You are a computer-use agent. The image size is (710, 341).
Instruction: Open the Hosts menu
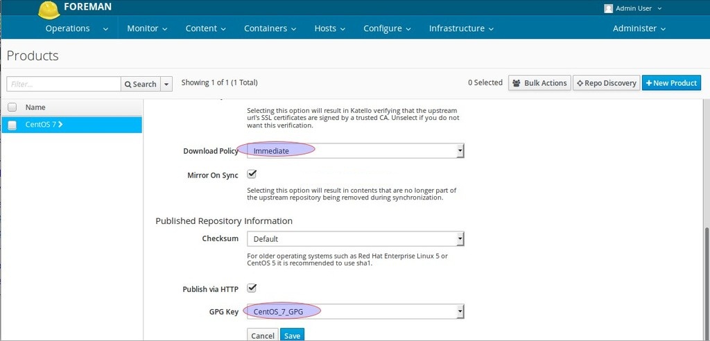pyautogui.click(x=329, y=28)
